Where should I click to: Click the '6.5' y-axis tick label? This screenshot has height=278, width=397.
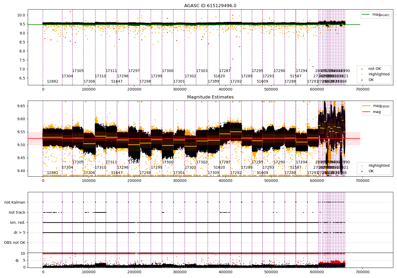tap(22, 78)
